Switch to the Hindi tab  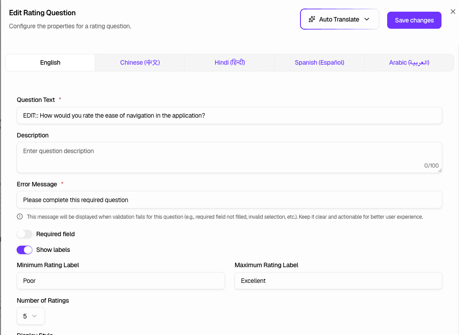point(229,62)
